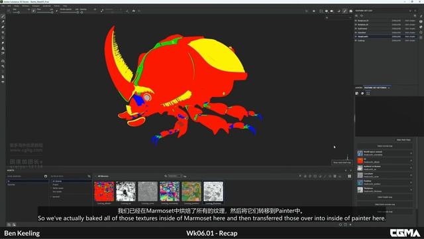Viewport: 424px width, 239px height.
Task: Open the File menu
Action: [3, 6]
